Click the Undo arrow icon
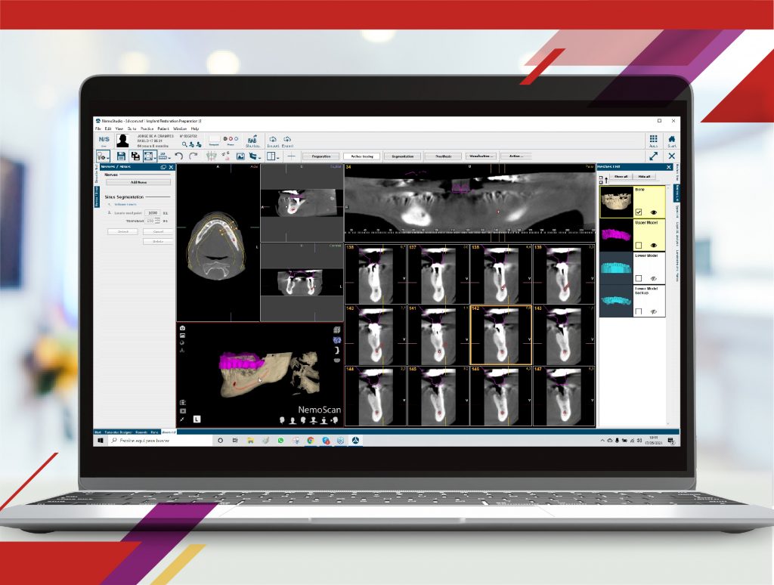This screenshot has height=585, width=774. 178,156
